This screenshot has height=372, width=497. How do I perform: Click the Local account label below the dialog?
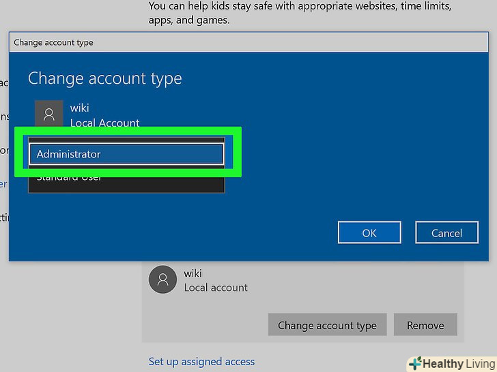[x=216, y=288]
